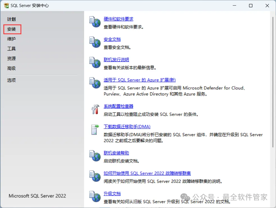The height and width of the screenshot is (208, 276).
Task: Click the text 查看安全文档。
Action: (x=117, y=47)
